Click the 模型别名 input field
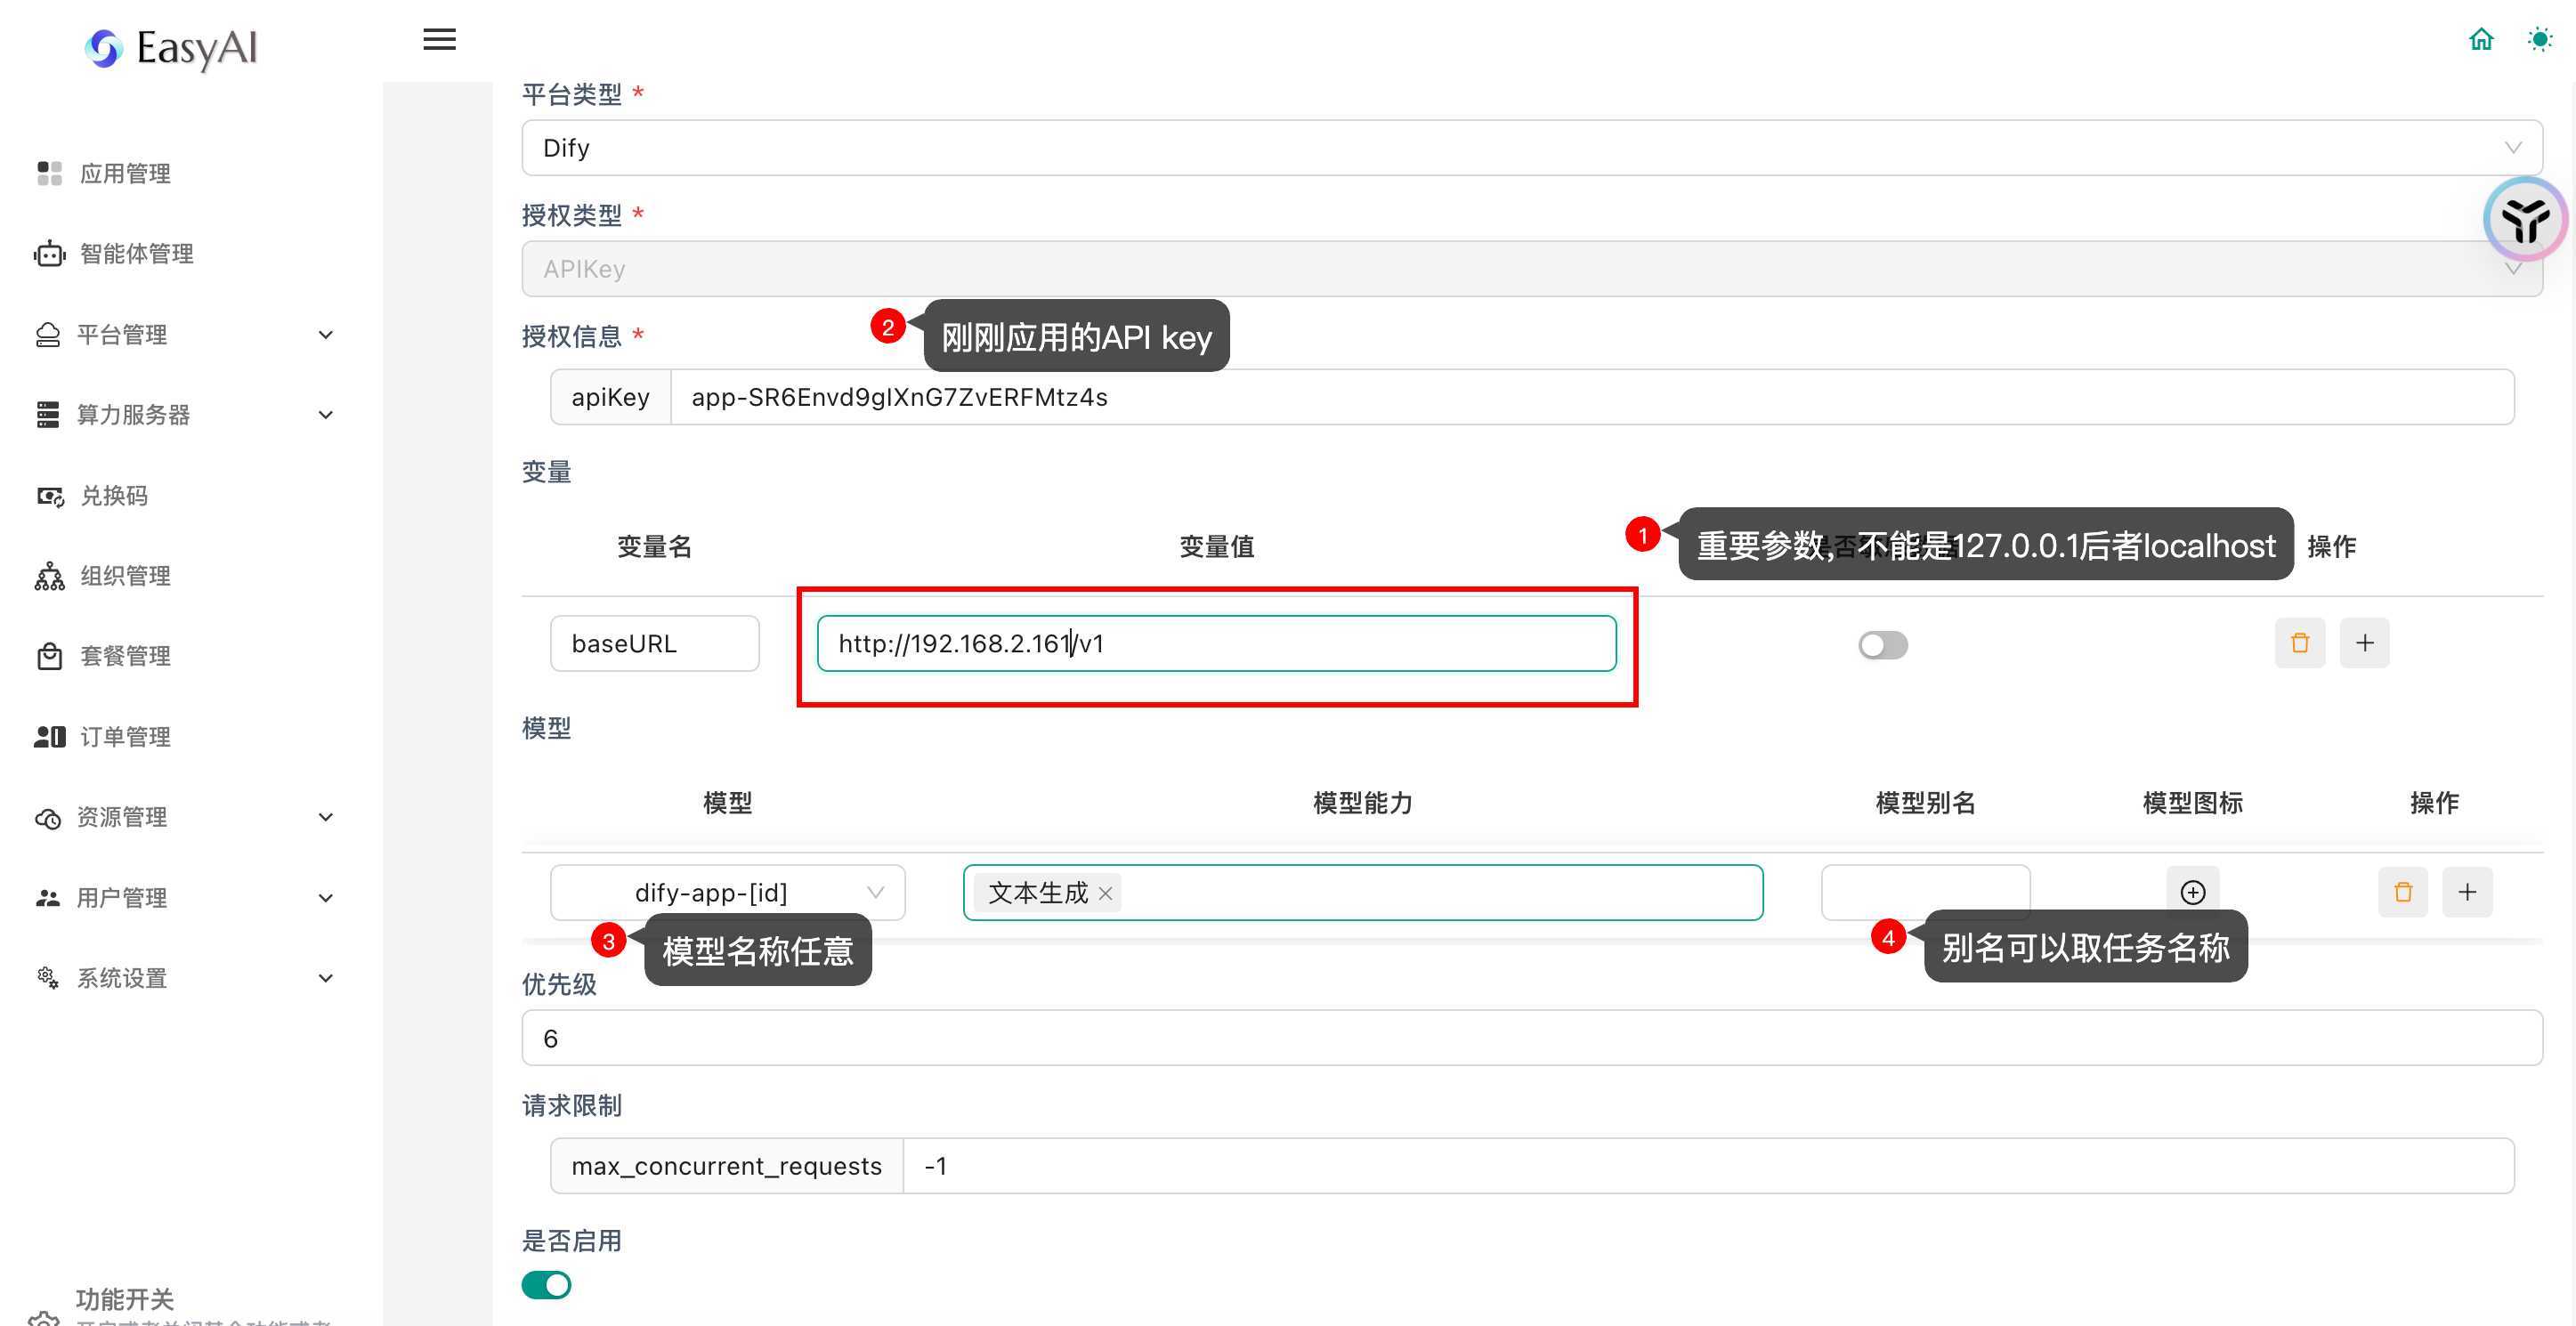This screenshot has height=1326, width=2576. coord(1925,892)
